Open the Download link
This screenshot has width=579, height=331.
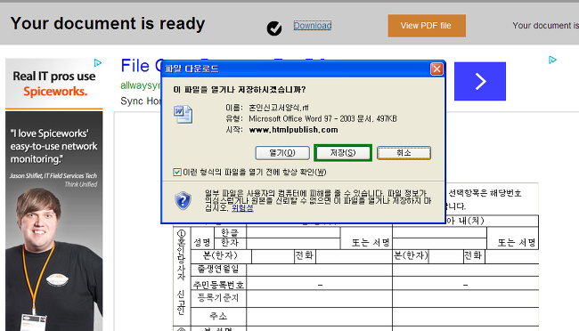tap(313, 26)
